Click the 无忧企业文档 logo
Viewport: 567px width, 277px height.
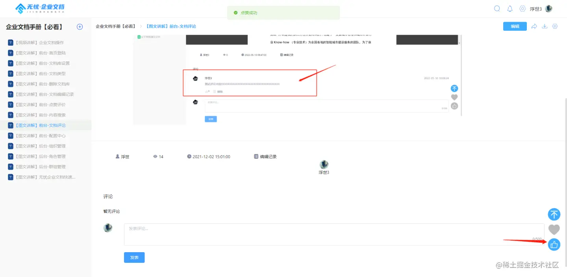(40, 8)
